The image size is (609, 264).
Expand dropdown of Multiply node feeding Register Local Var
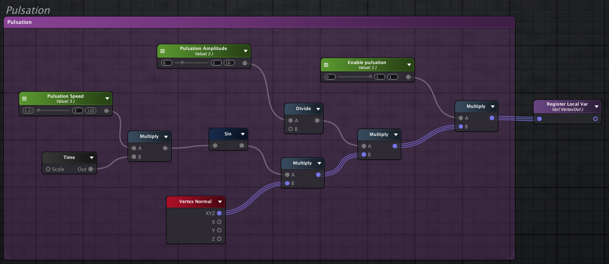tap(492, 106)
